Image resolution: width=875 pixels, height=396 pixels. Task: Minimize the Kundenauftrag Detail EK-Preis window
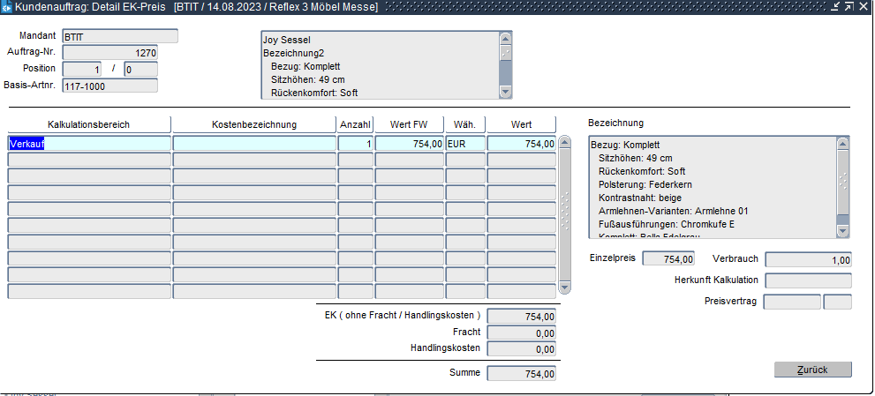(x=834, y=7)
